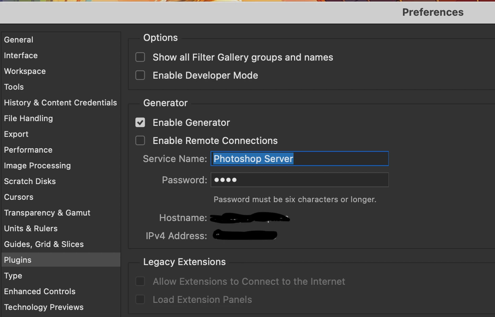Click the Generator section heading
The width and height of the screenshot is (495, 317).
165,103
